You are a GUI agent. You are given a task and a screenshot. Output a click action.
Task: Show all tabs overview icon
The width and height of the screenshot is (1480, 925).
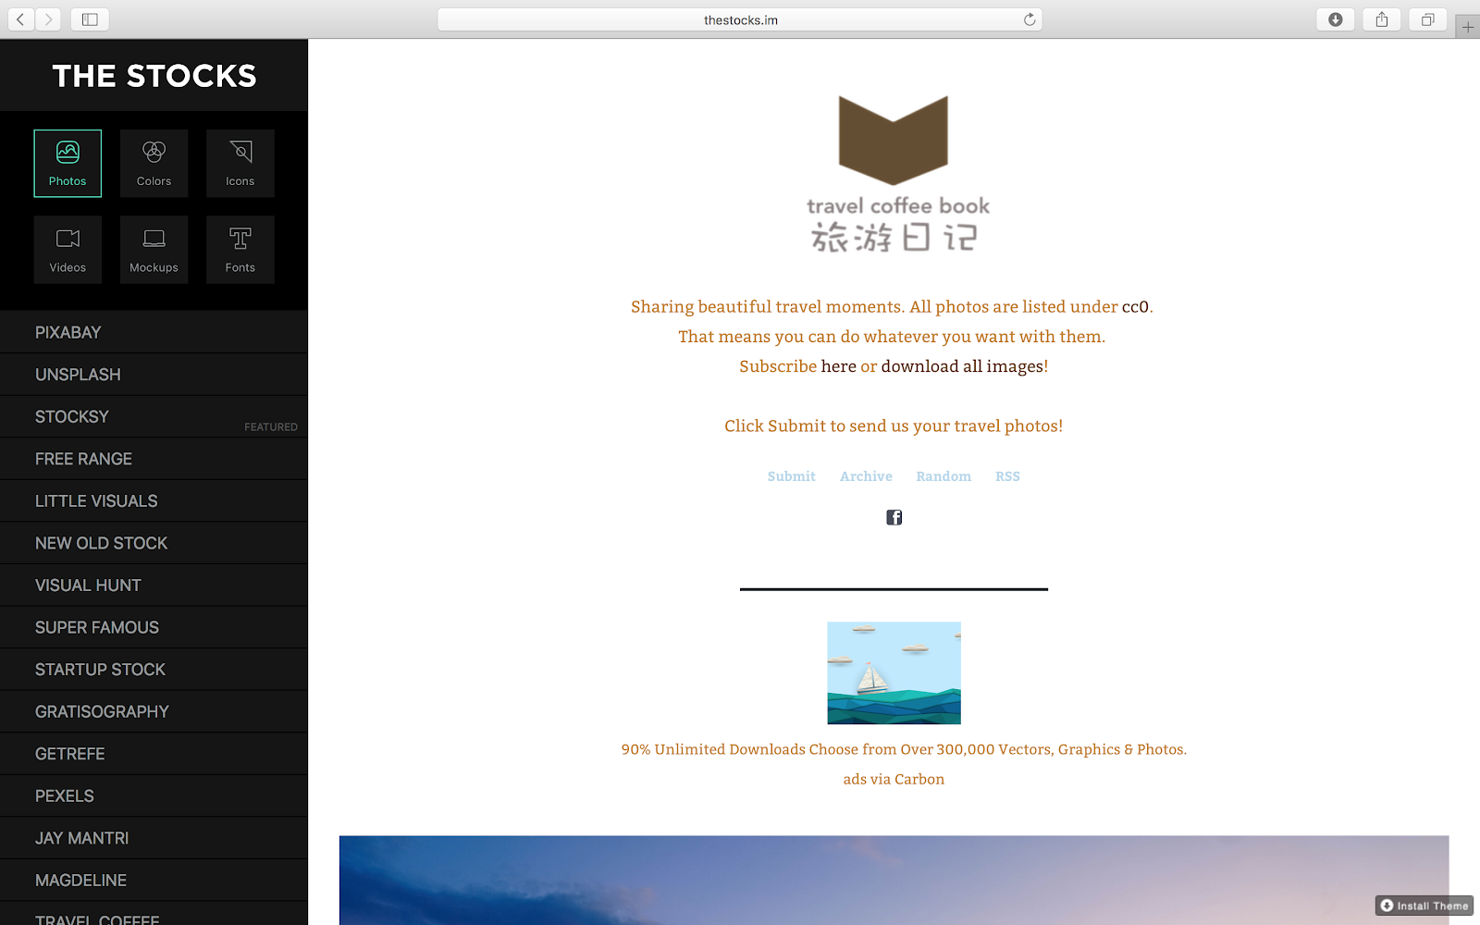(1428, 19)
